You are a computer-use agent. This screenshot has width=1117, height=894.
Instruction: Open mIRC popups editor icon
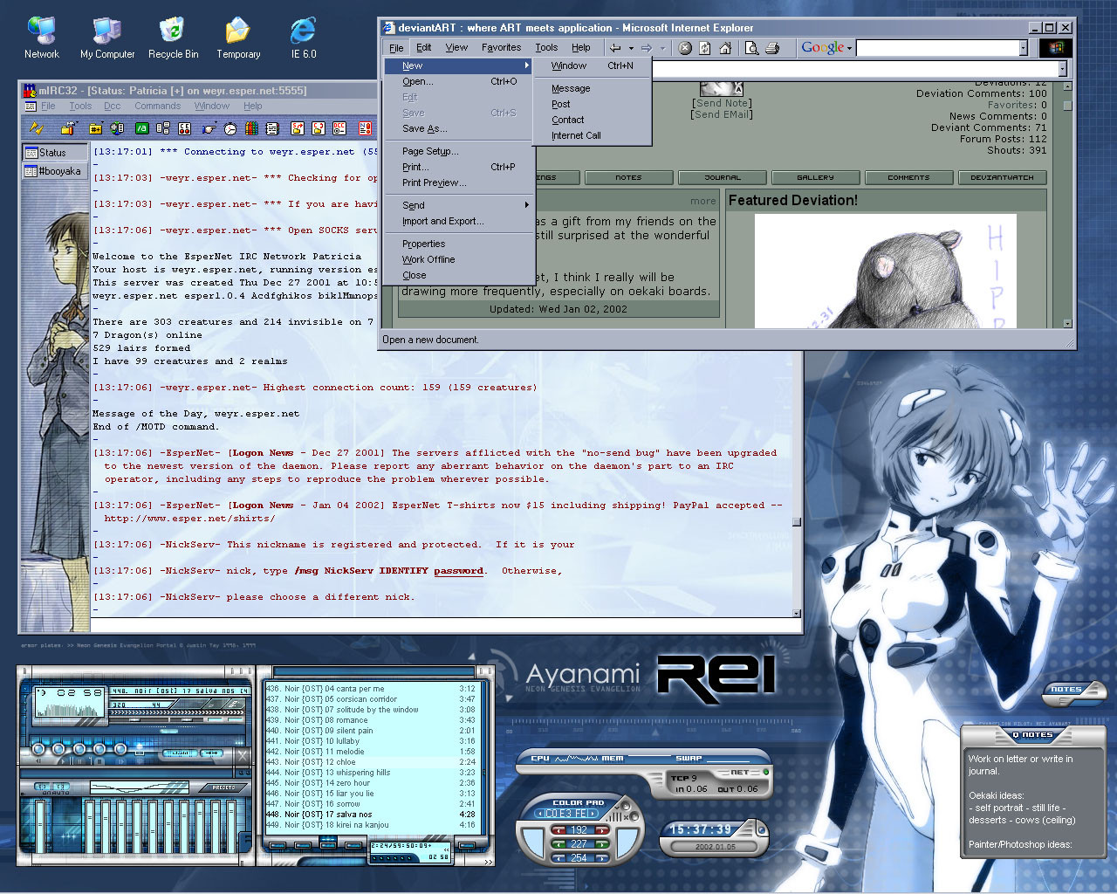pos(163,128)
